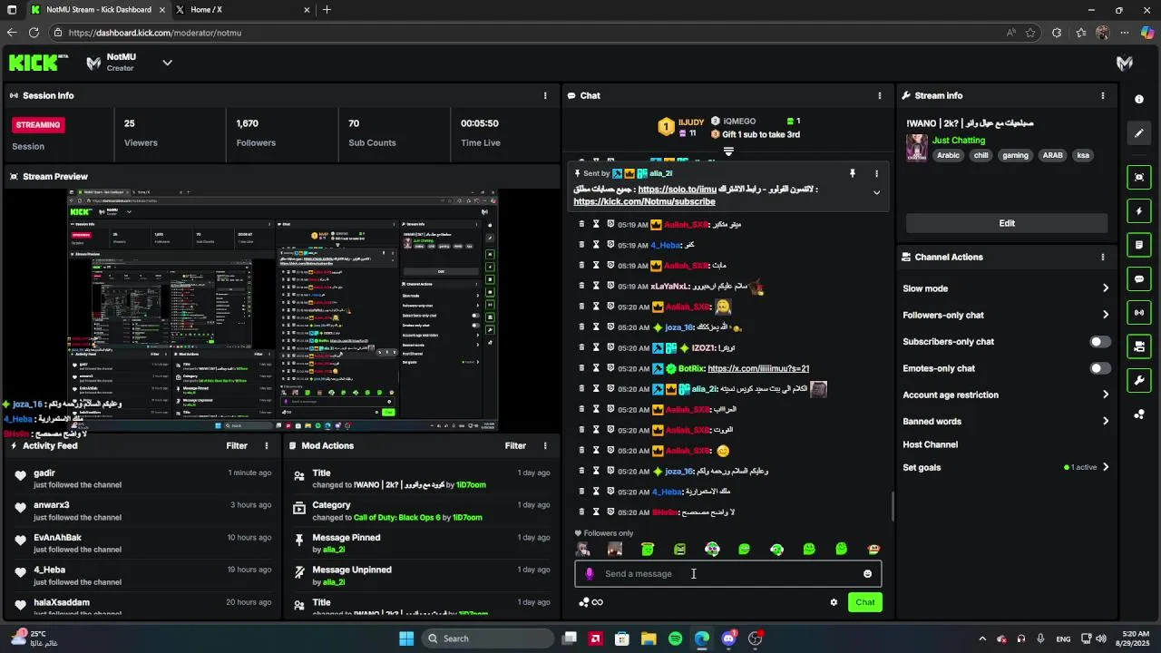Click the points infinity icon below chat input
The image size is (1161, 653).
(590, 602)
